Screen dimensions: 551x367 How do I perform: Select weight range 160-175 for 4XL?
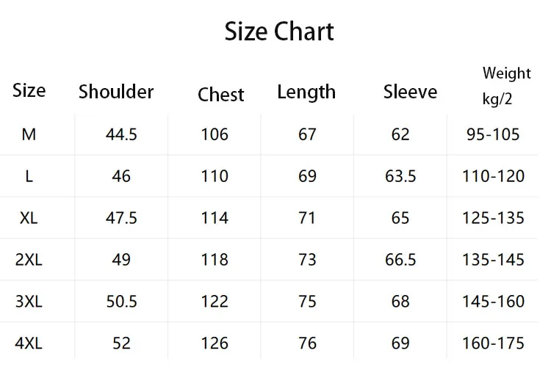click(493, 343)
